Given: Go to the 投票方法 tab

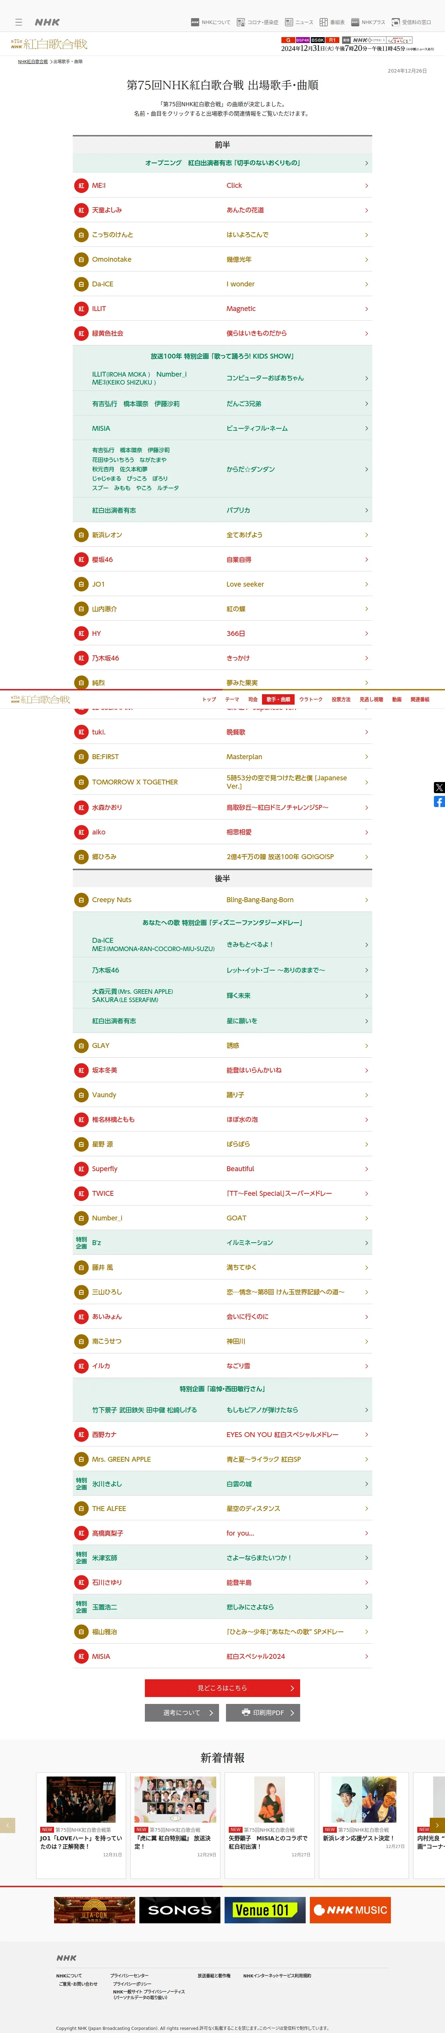Looking at the screenshot, I should pos(341,699).
